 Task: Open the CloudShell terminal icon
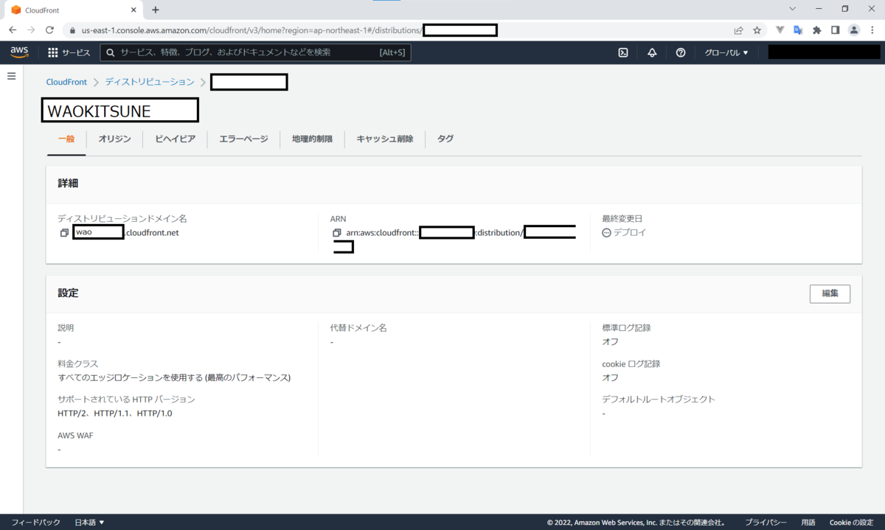coord(623,52)
